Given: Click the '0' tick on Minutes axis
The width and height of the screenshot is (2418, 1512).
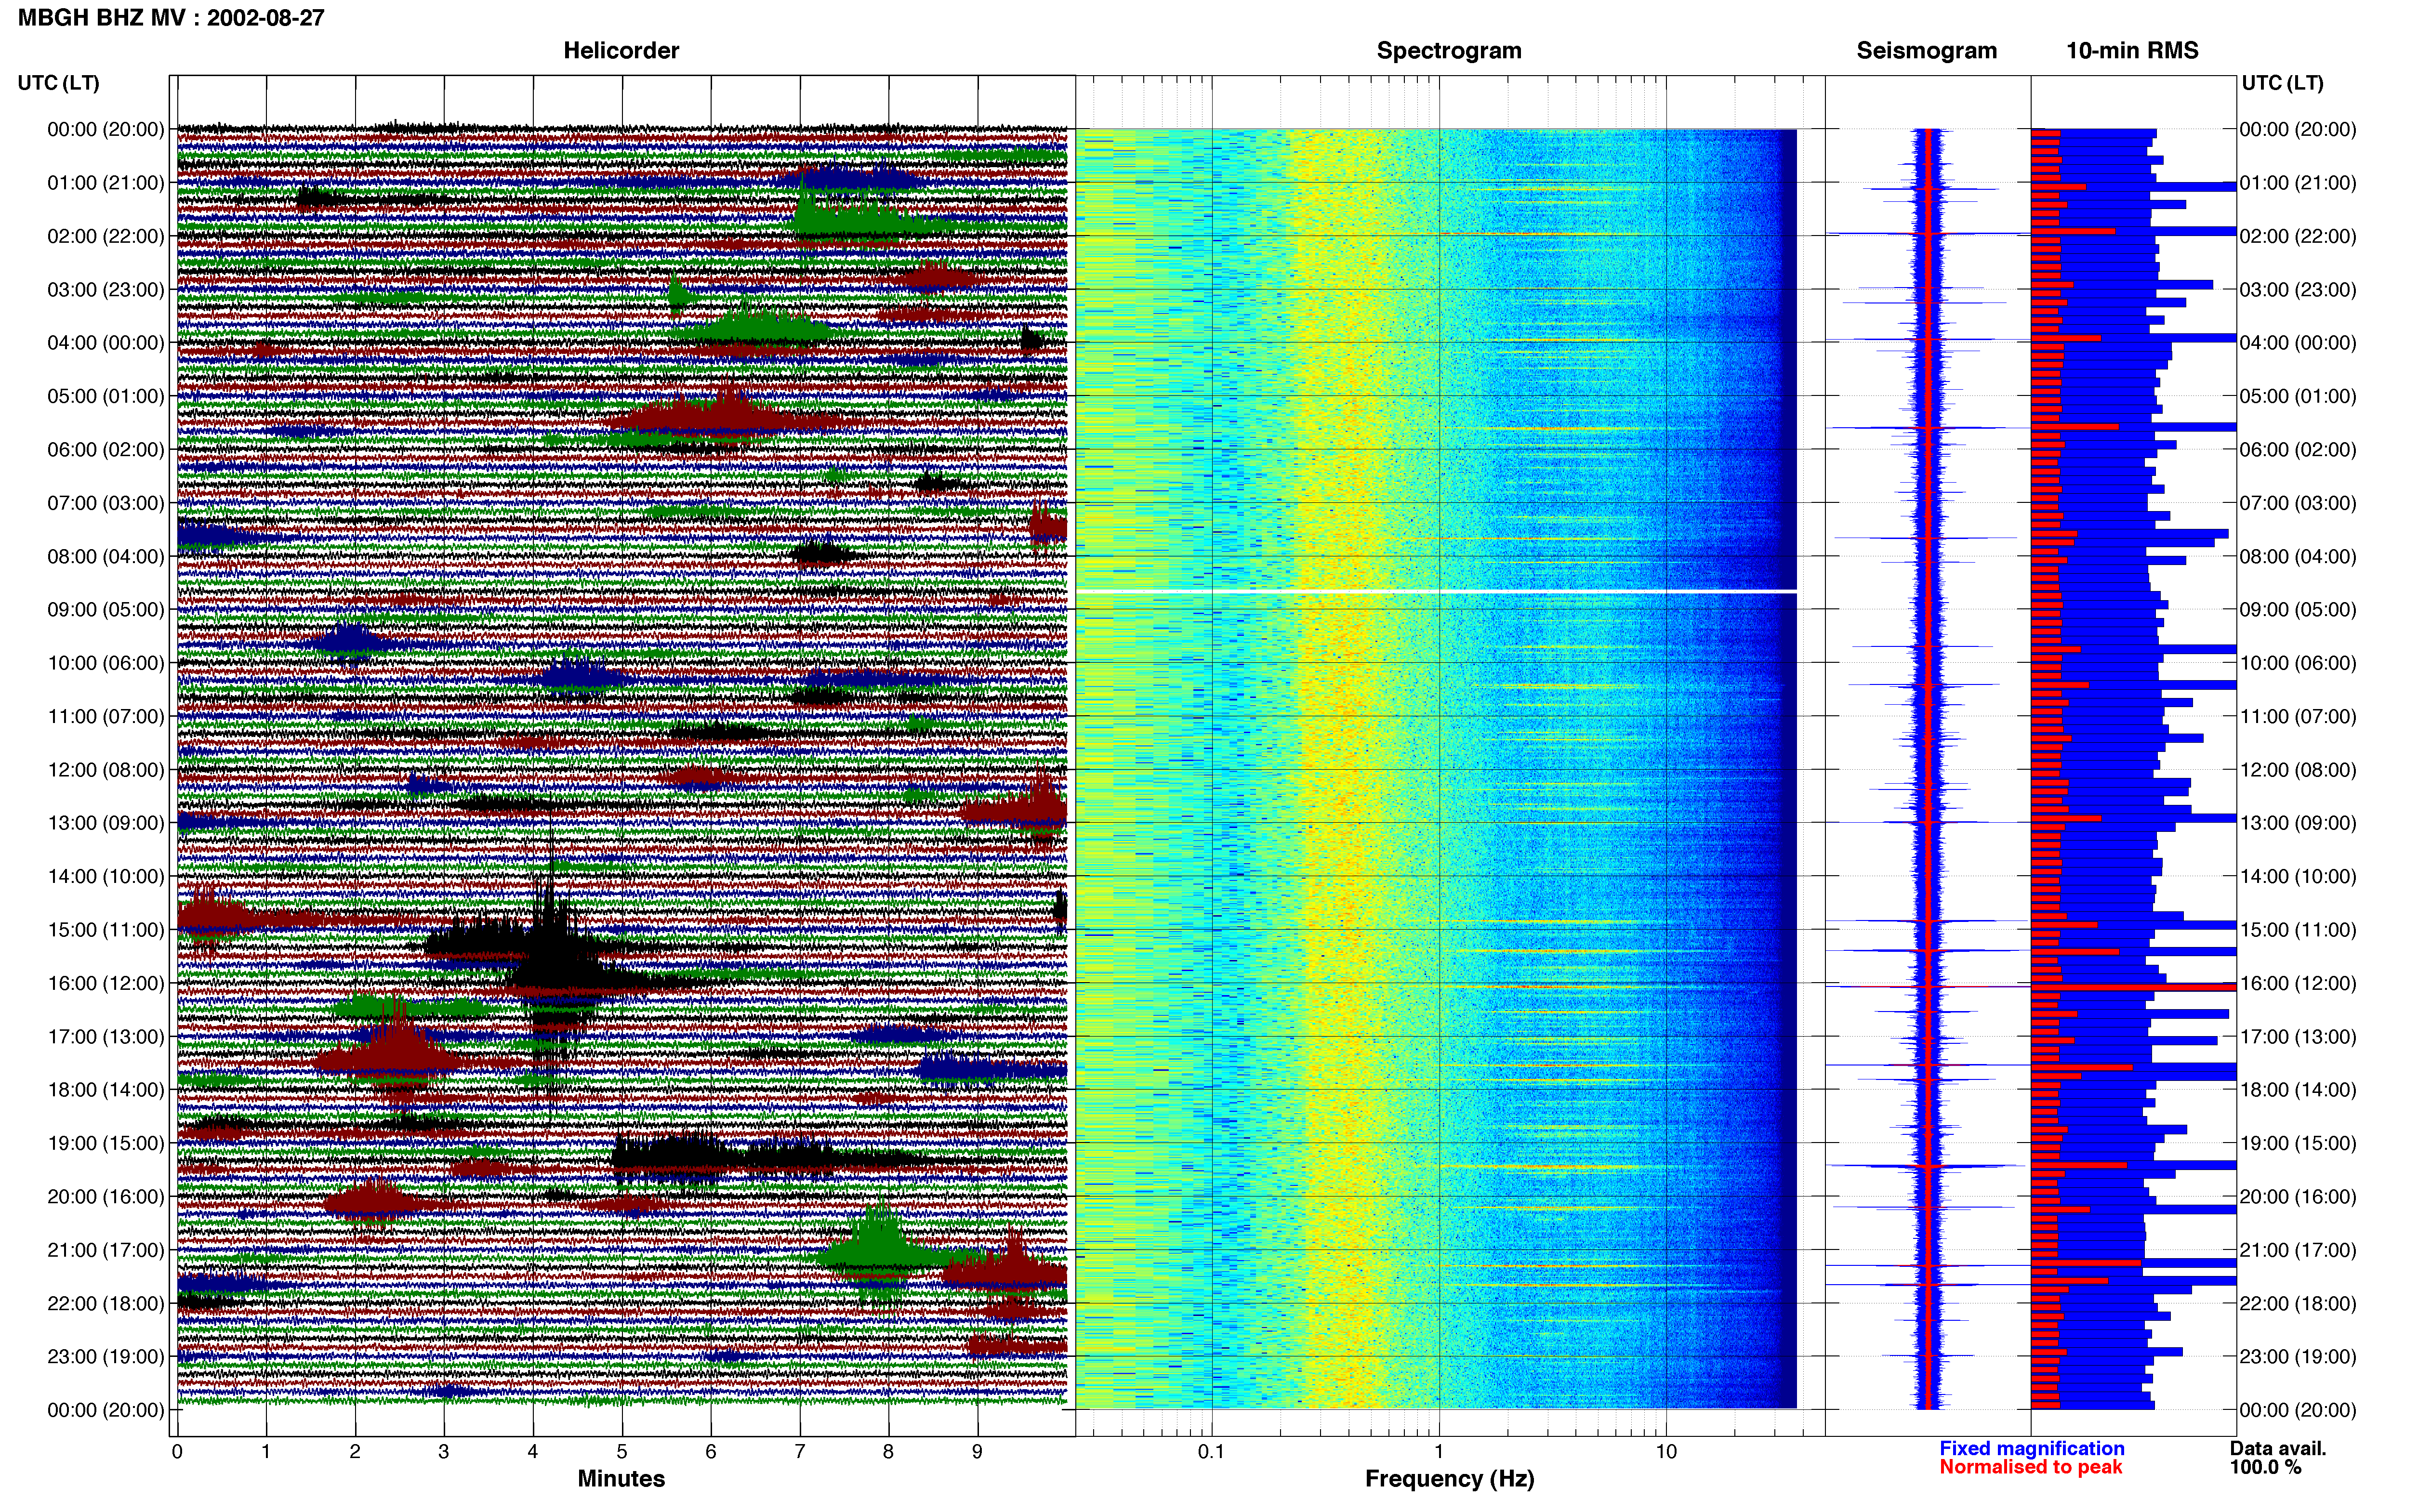Looking at the screenshot, I should point(177,1452).
